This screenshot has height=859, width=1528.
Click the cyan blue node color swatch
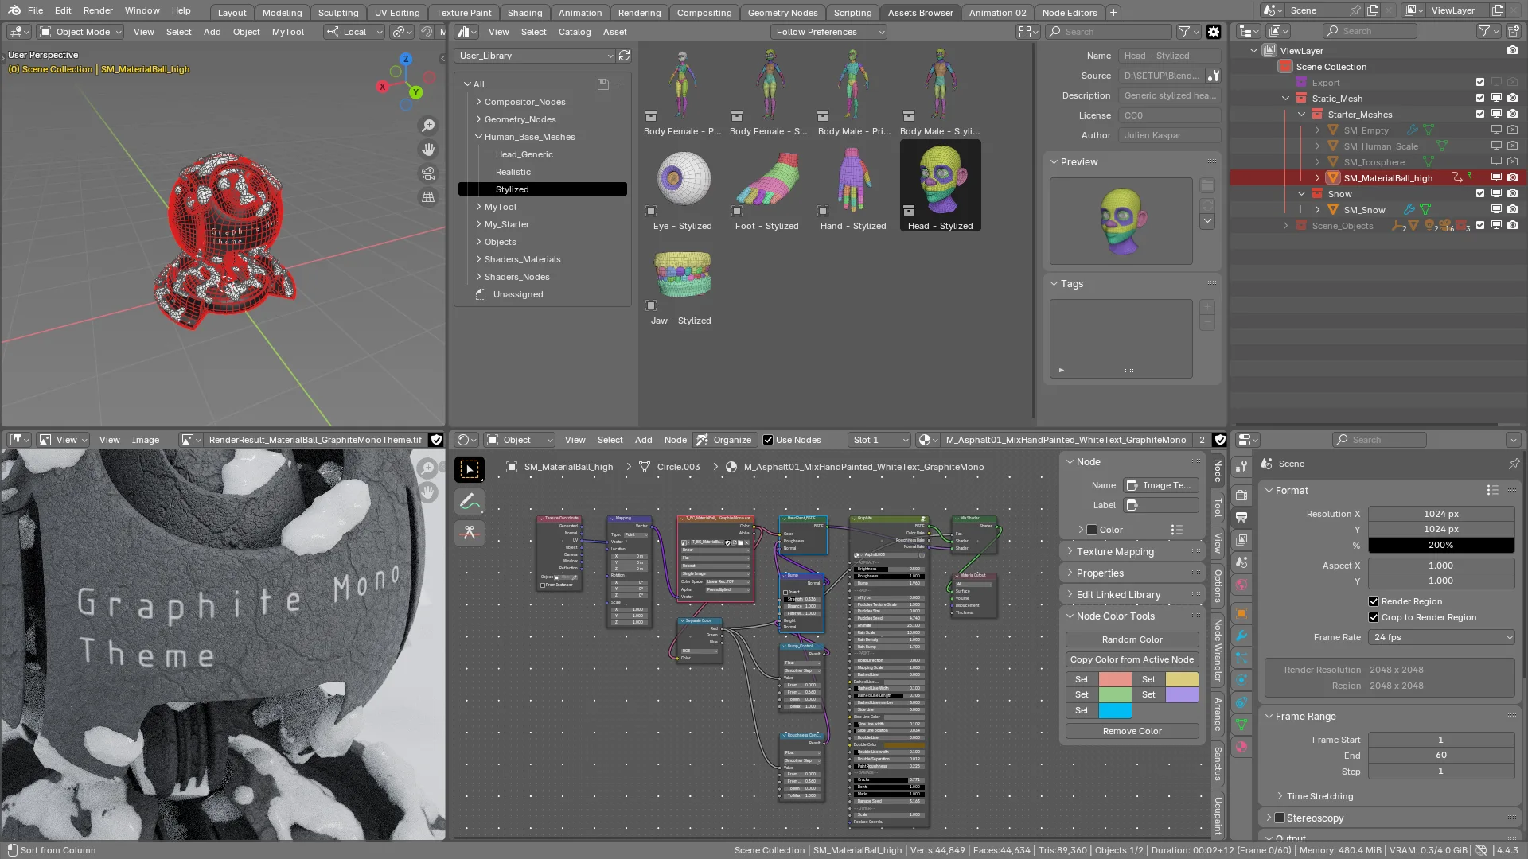[1115, 710]
